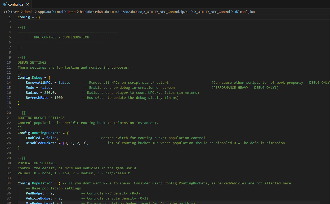Click the "250.0" radius value
This screenshot has height=204, width=330.
click(49, 93)
